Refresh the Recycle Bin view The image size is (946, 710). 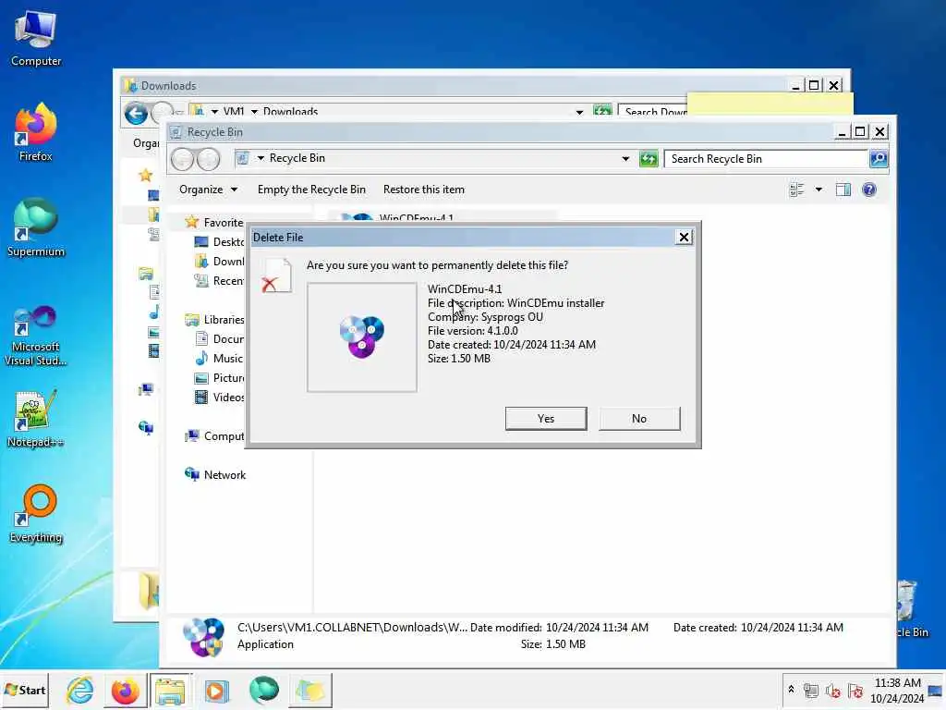(x=649, y=159)
